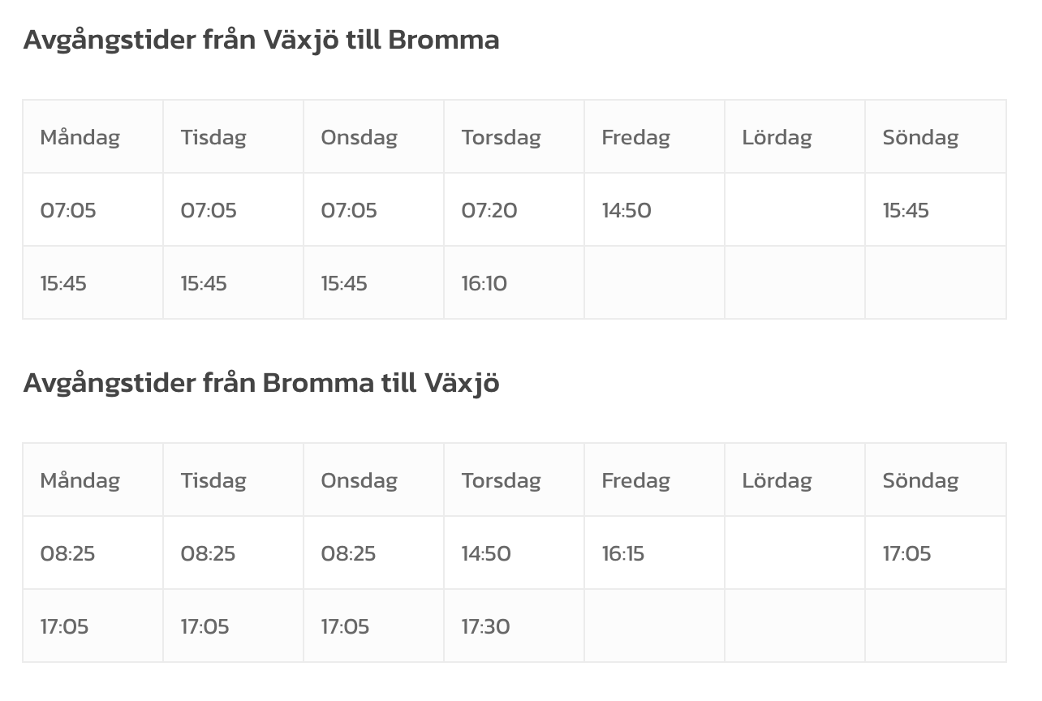Screen dimensions: 1042x701
Task: Click the heading "Avgångstider från Bromma till Växjö"
Action: pos(260,383)
